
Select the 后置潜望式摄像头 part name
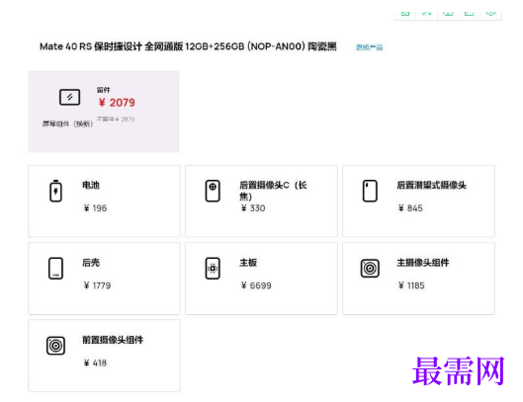(x=431, y=185)
